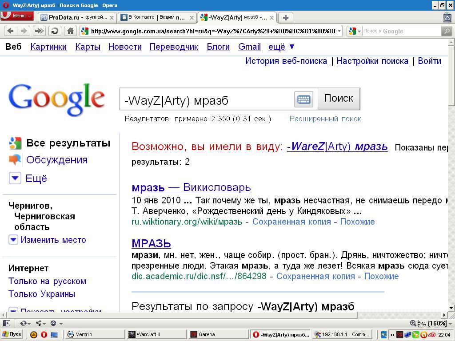Switch to the 192.168.1.1 taskbar window
The image size is (455, 341).
(x=342, y=334)
